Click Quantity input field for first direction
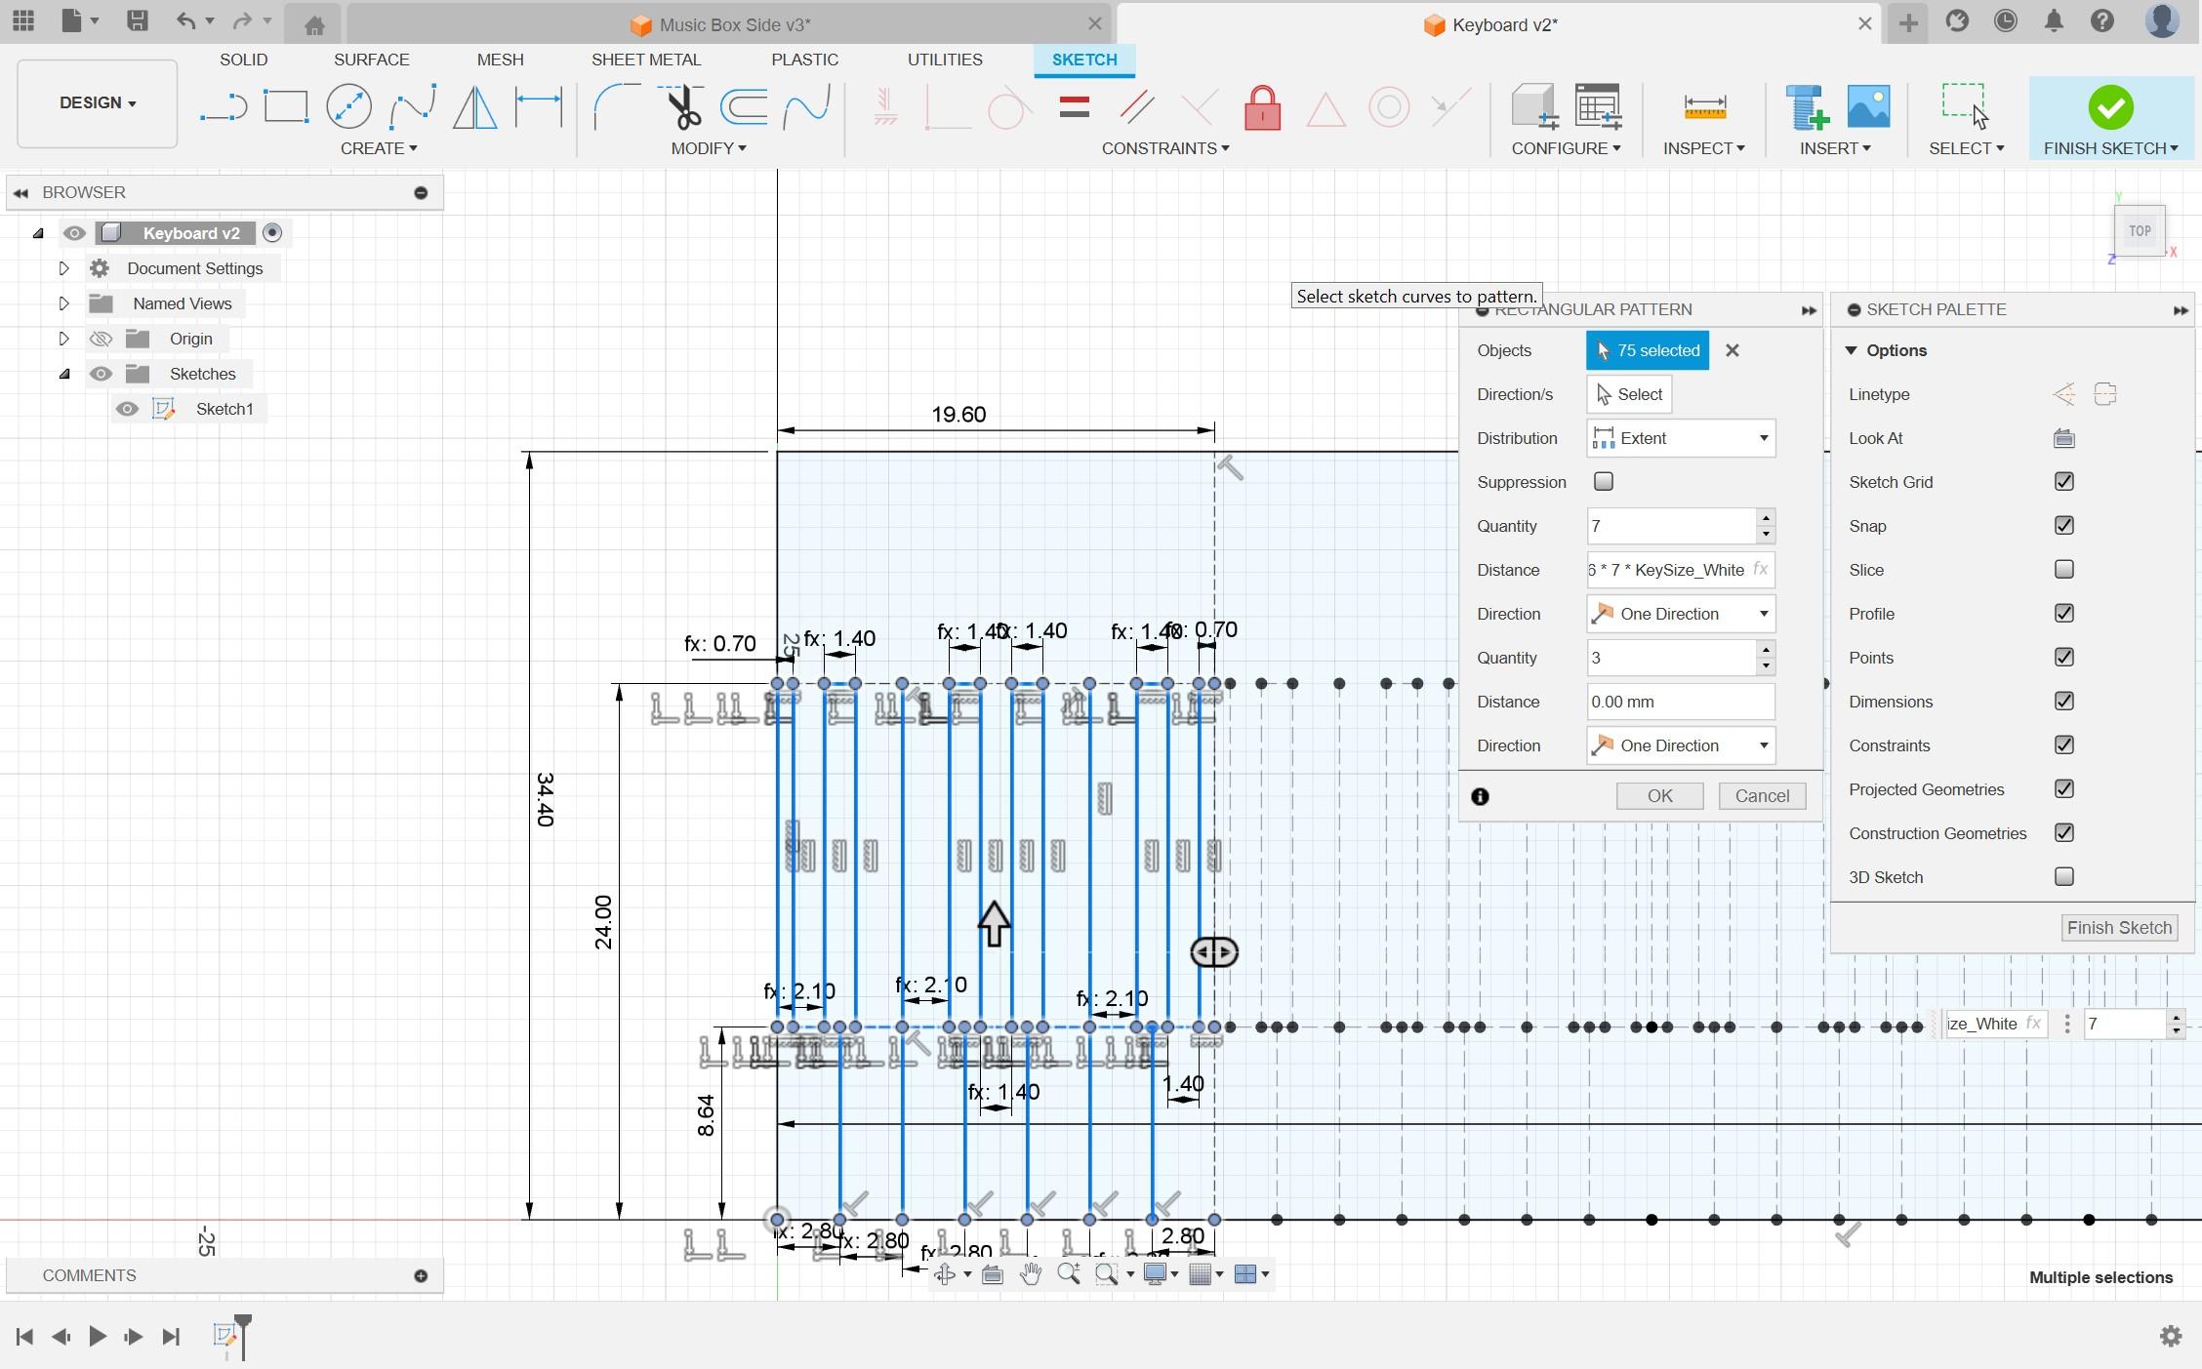The image size is (2202, 1369). tap(1672, 525)
